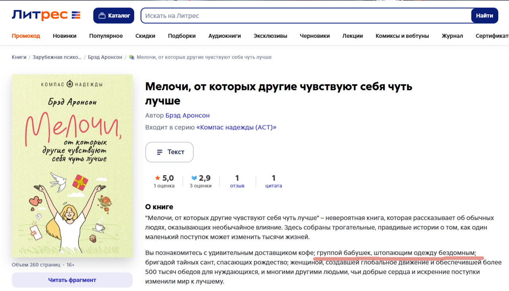Open the Эксклюзивы section
This screenshot has height=291, width=509.
pos(270,36)
